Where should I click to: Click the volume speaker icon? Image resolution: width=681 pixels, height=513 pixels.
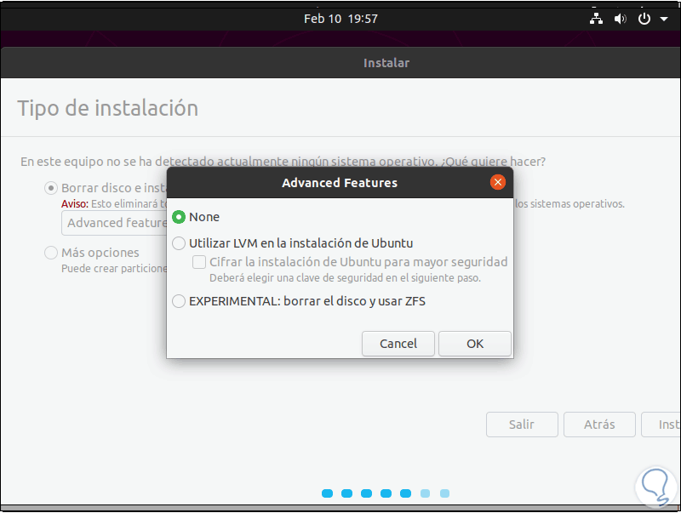pos(621,19)
